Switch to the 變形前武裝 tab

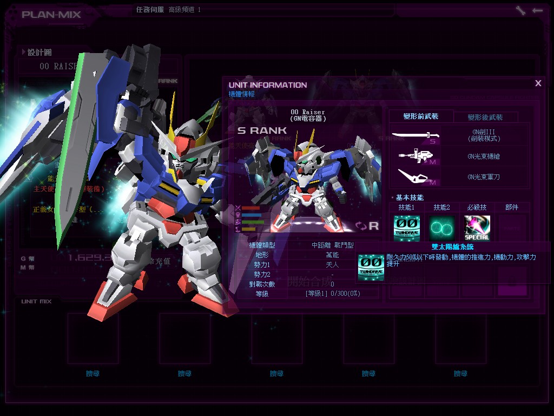coord(421,116)
